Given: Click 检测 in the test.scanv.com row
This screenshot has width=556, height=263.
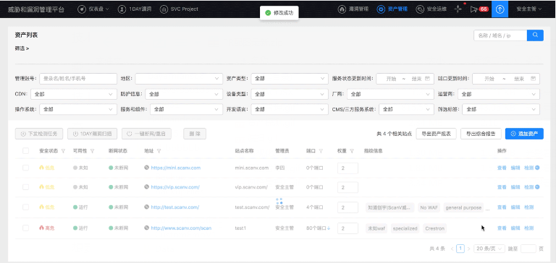Looking at the screenshot, I should 528,207.
